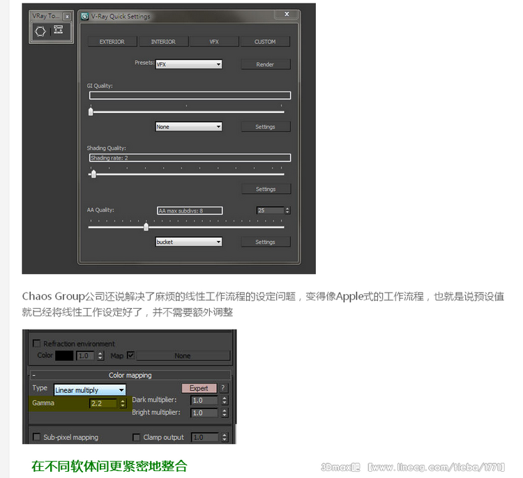This screenshot has height=478, width=523.
Task: Click the Render button
Action: pyautogui.click(x=265, y=64)
